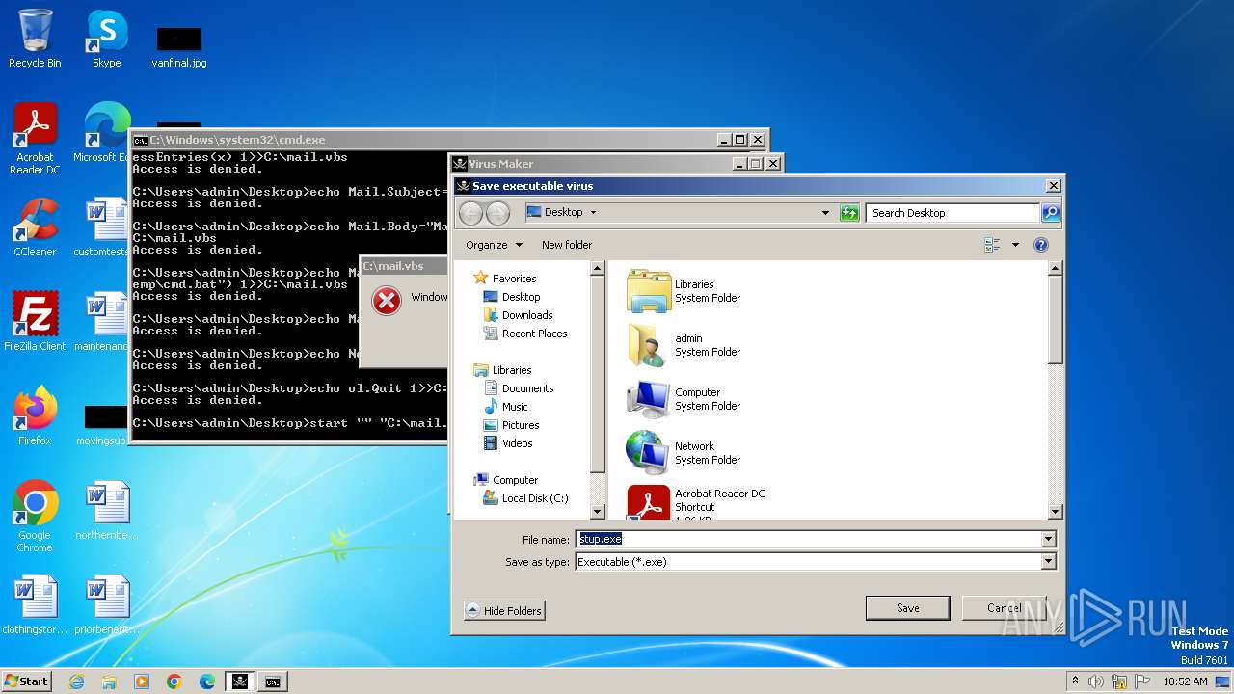This screenshot has width=1234, height=694.
Task: Click New folder button
Action: tap(567, 245)
